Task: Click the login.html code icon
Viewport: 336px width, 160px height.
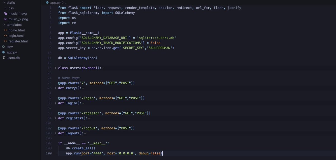Action: tap(6, 36)
